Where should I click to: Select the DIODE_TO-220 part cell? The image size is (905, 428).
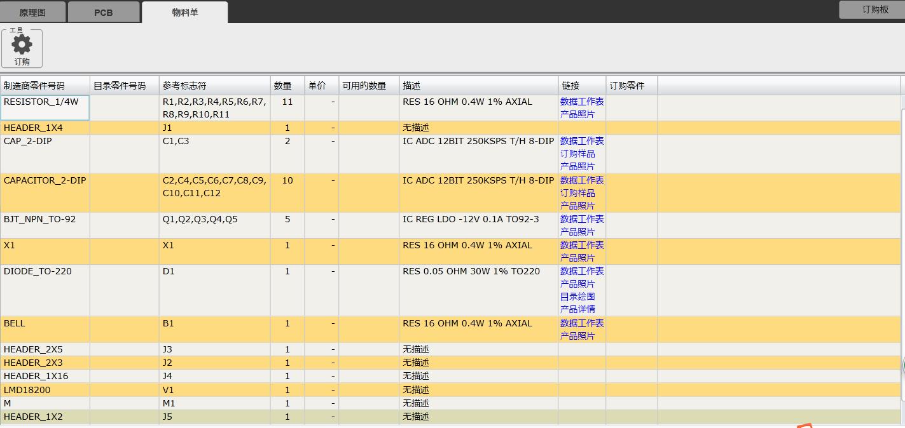(45, 290)
